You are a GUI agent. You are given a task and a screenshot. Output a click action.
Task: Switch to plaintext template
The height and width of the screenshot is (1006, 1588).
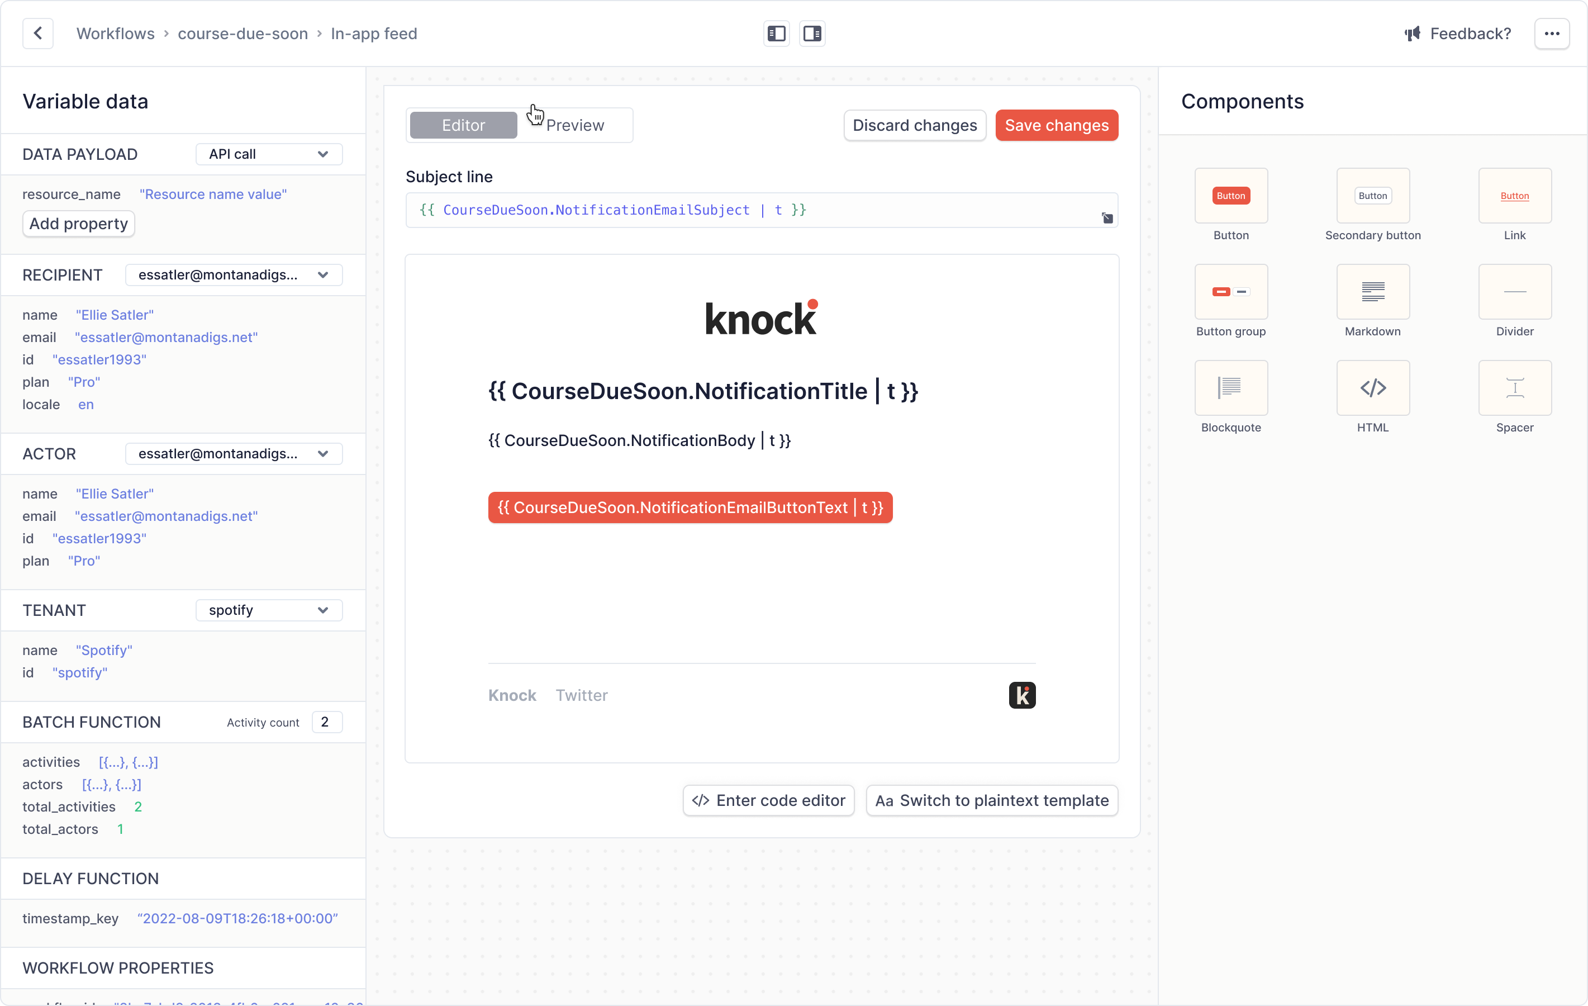tap(991, 800)
